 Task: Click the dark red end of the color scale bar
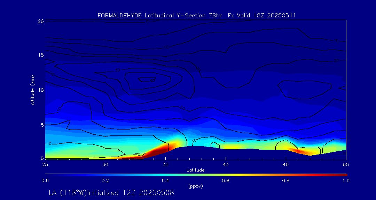(x=344, y=175)
